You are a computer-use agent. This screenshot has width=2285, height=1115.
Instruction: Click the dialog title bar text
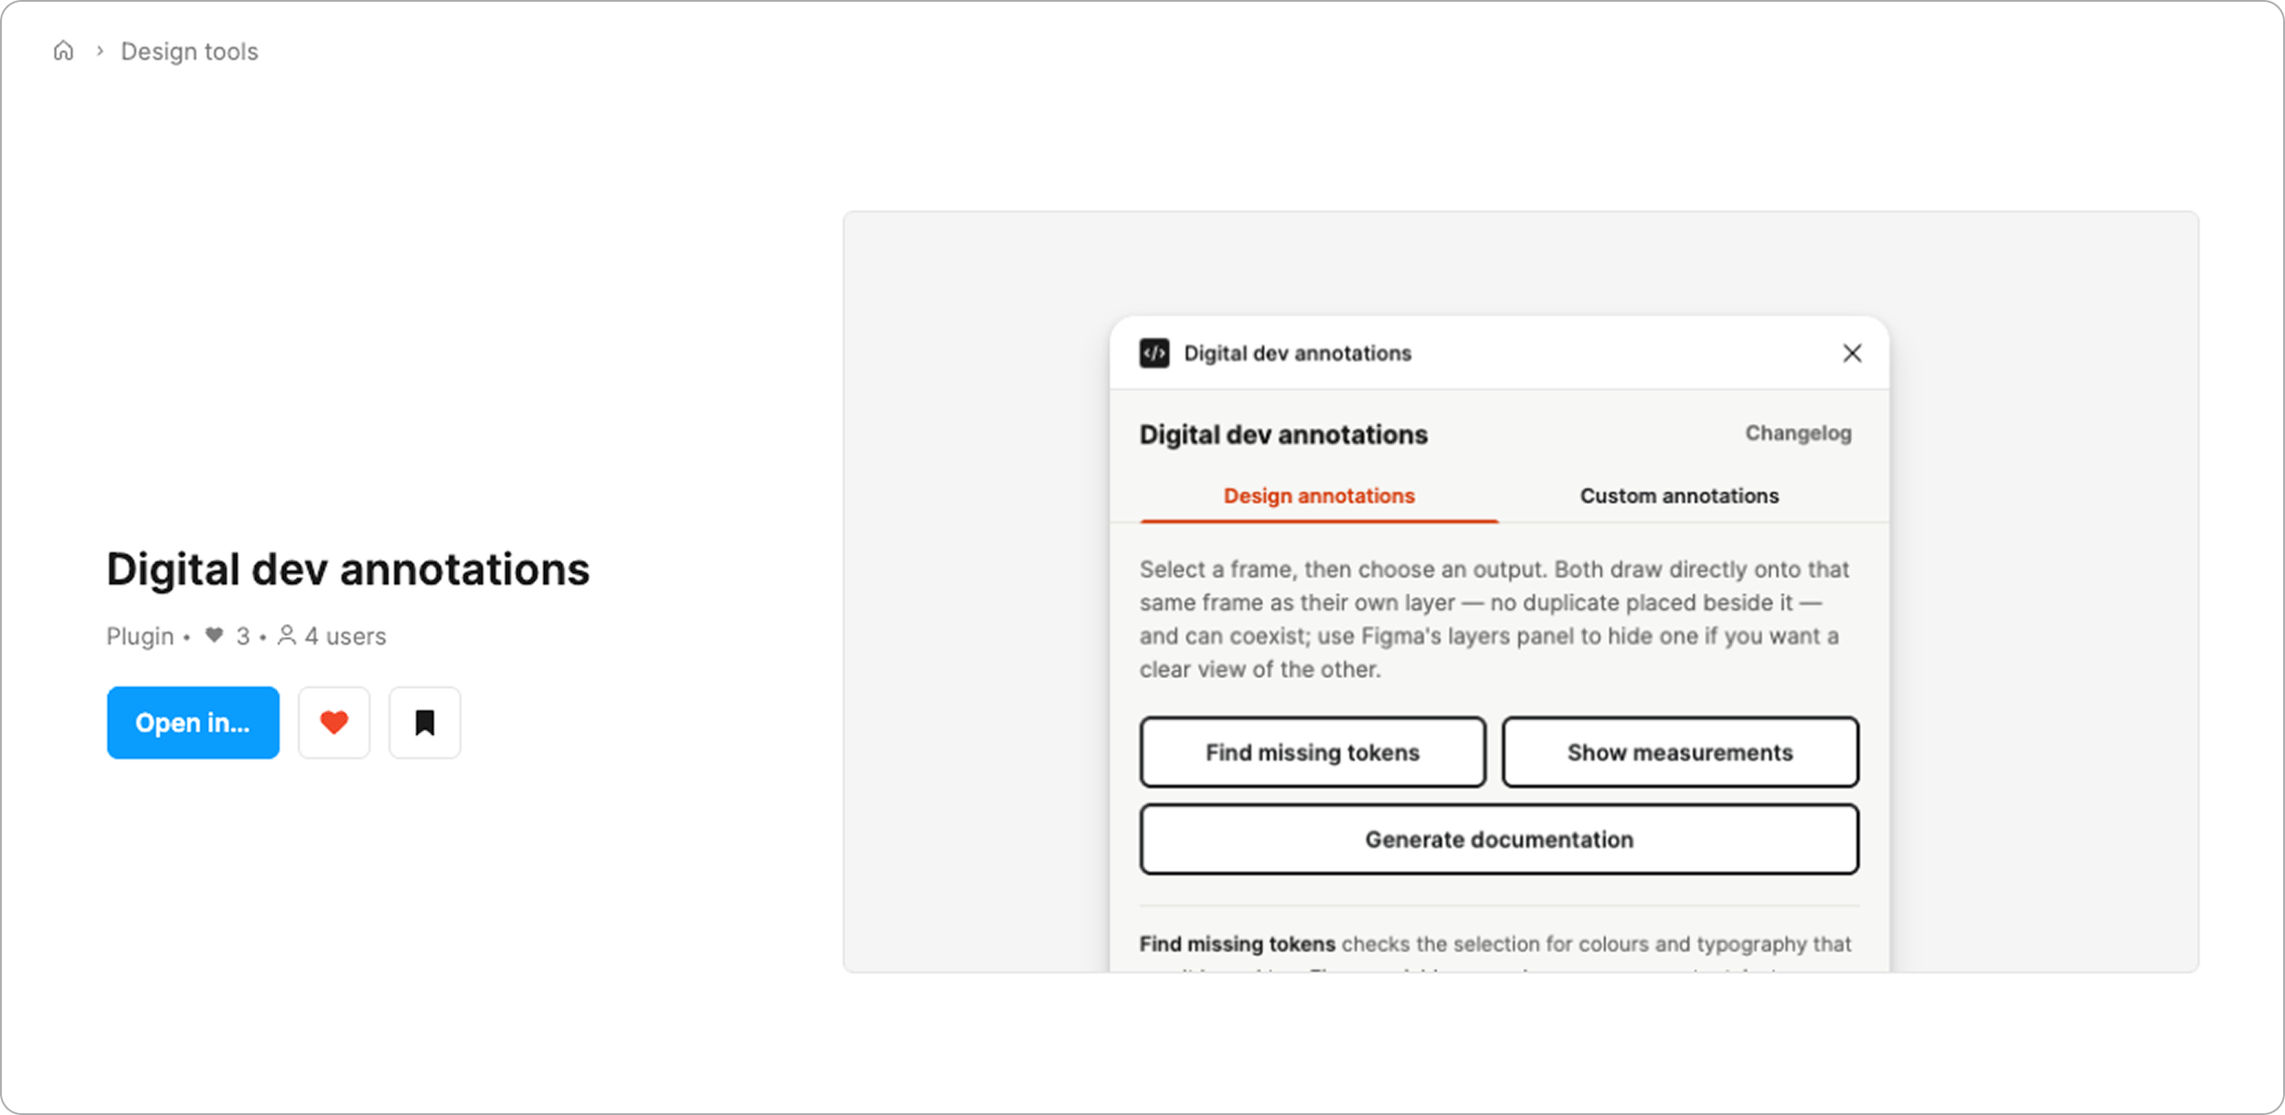(x=1298, y=354)
